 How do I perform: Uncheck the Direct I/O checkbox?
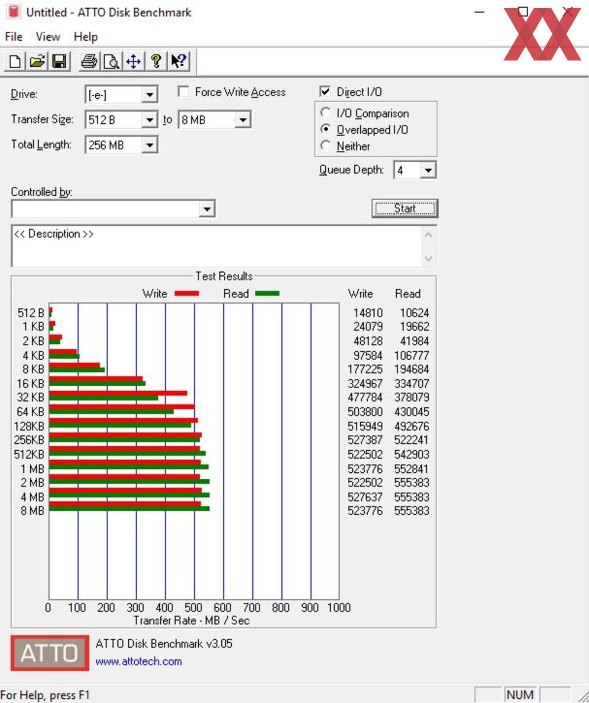[325, 91]
